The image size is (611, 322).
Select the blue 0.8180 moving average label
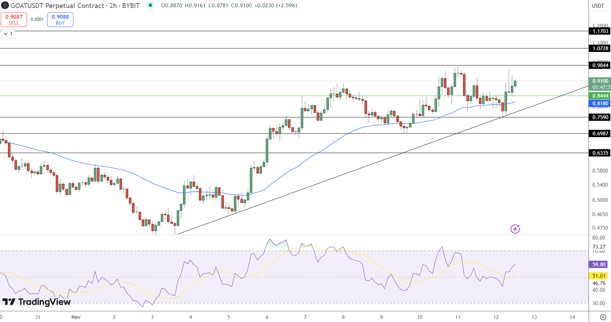coord(600,104)
